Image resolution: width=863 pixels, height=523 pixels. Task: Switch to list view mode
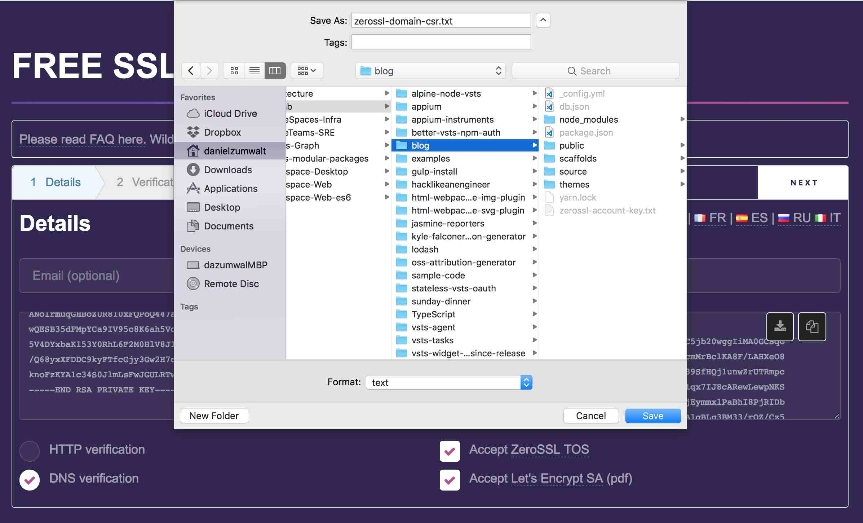pos(255,71)
